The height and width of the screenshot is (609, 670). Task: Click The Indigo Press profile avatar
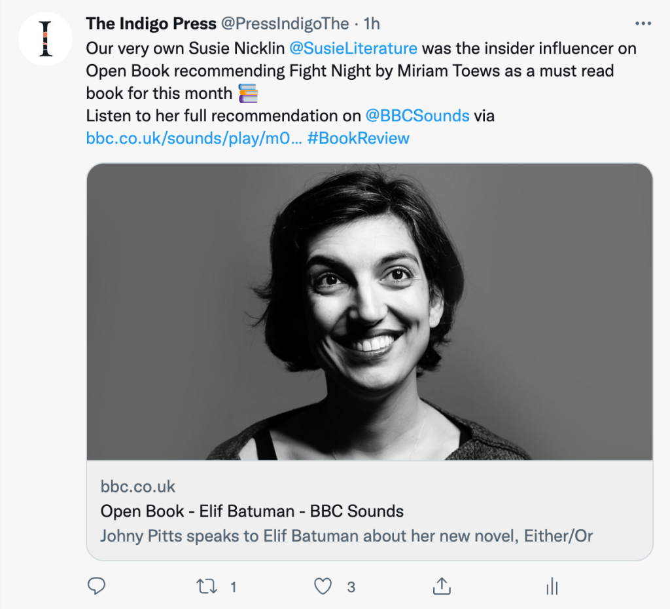[45, 38]
